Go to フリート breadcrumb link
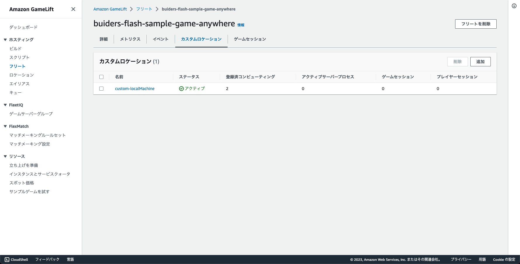The image size is (520, 264). pos(144,9)
